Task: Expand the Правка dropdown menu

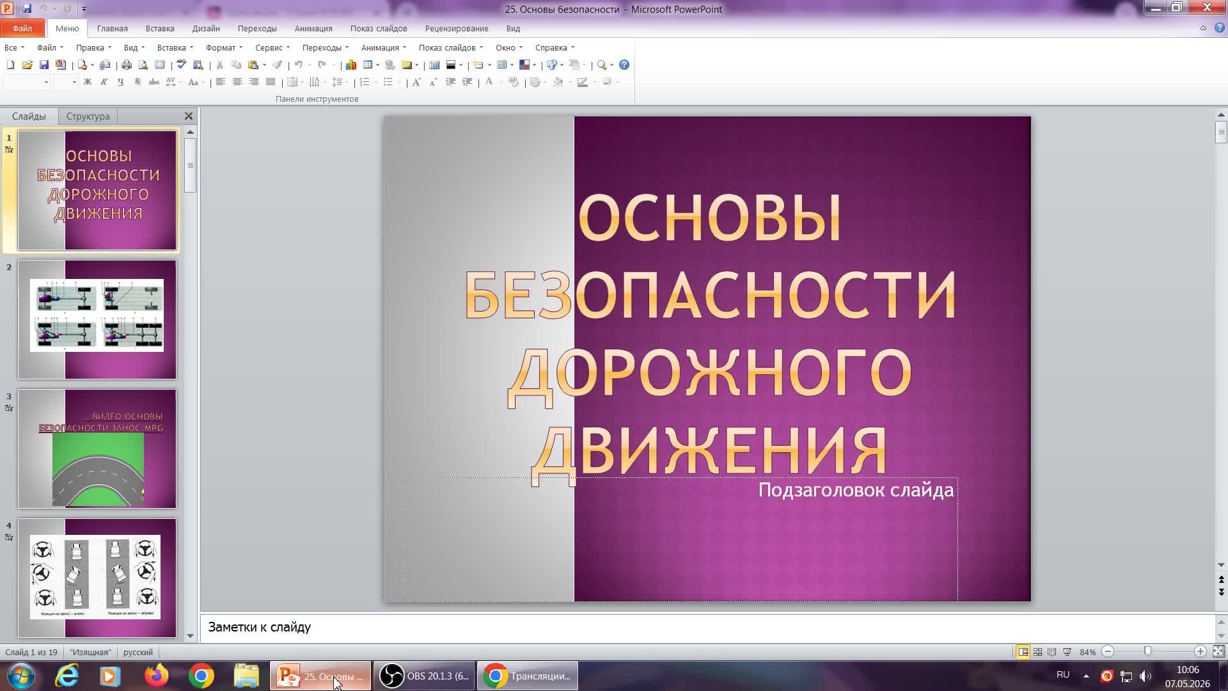Action: [93, 47]
